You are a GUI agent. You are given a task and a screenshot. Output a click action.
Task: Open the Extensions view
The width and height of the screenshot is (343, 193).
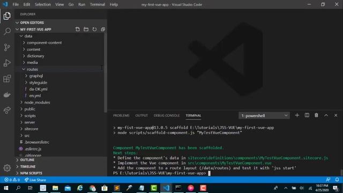7,79
